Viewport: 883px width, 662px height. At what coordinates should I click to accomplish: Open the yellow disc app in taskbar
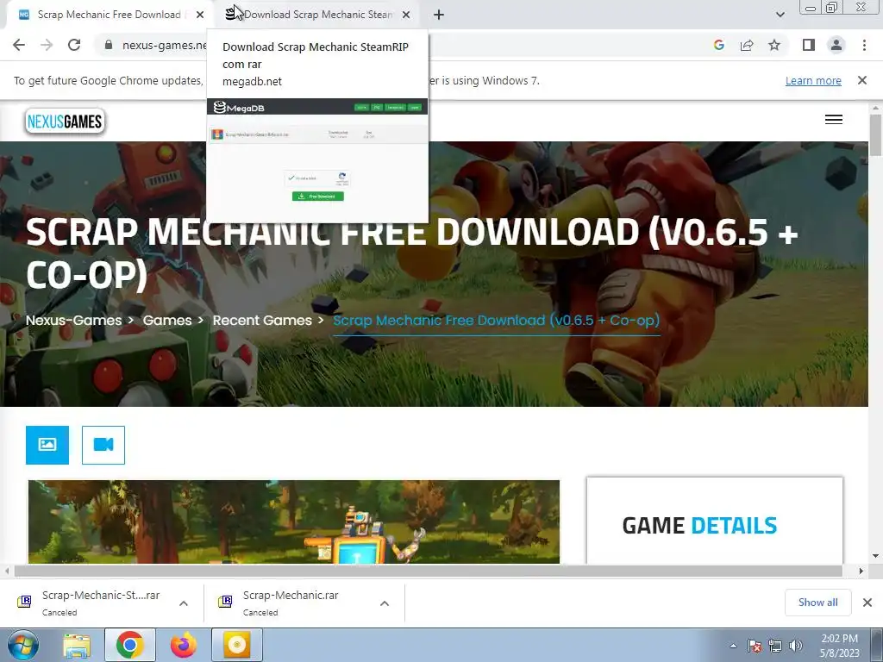[237, 645]
